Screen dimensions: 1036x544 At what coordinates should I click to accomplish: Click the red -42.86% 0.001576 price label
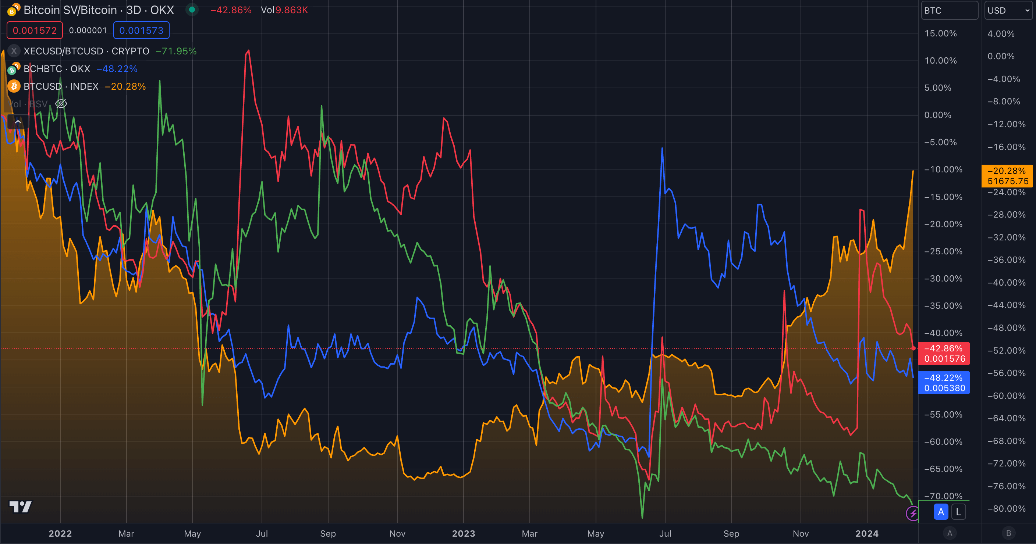pyautogui.click(x=944, y=354)
